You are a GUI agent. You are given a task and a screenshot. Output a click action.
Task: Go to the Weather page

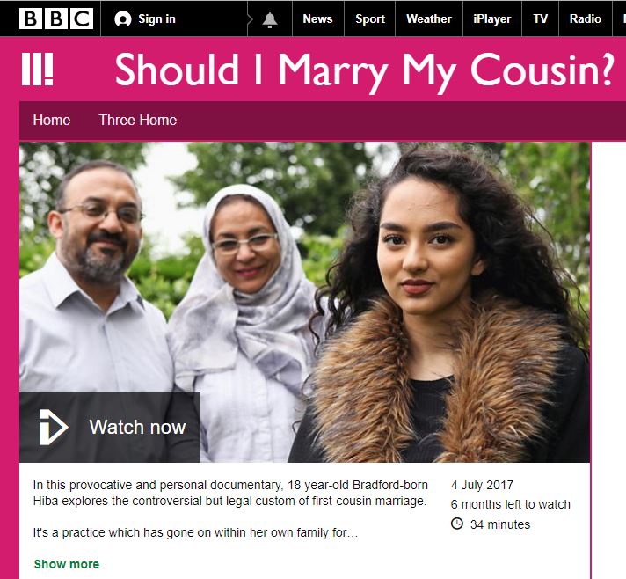click(429, 18)
